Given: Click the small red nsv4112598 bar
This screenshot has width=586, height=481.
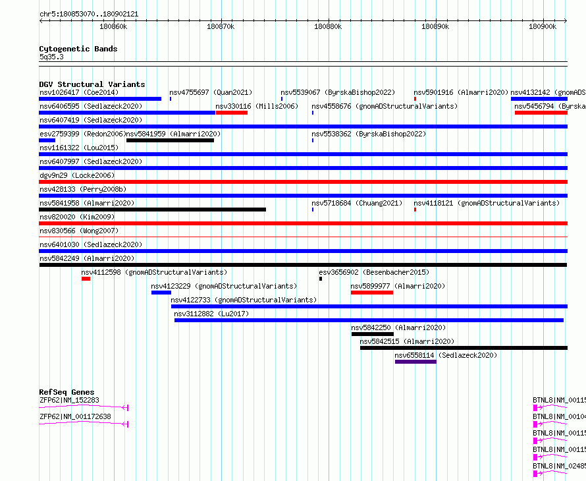Looking at the screenshot, I should click(86, 279).
